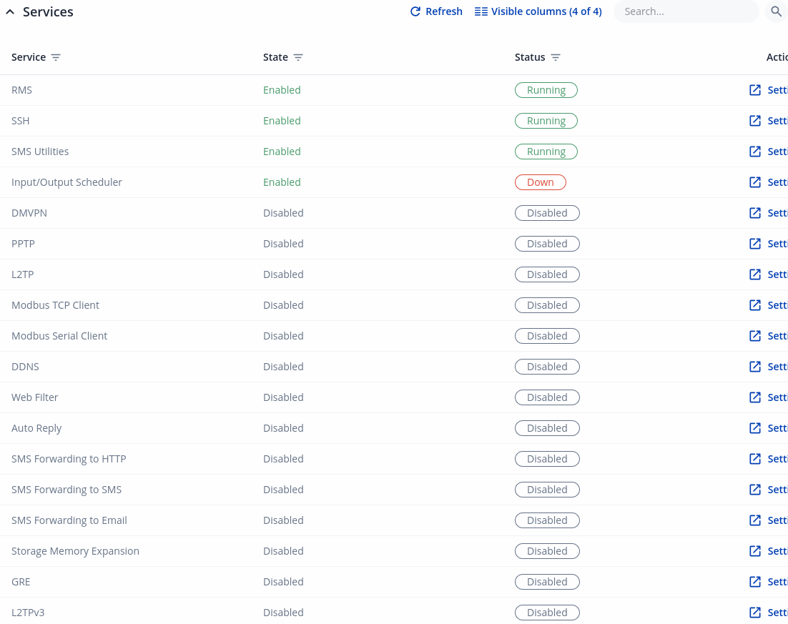Open Visible columns (4 of 4) selector
This screenshot has height=624, width=788.
tap(538, 11)
